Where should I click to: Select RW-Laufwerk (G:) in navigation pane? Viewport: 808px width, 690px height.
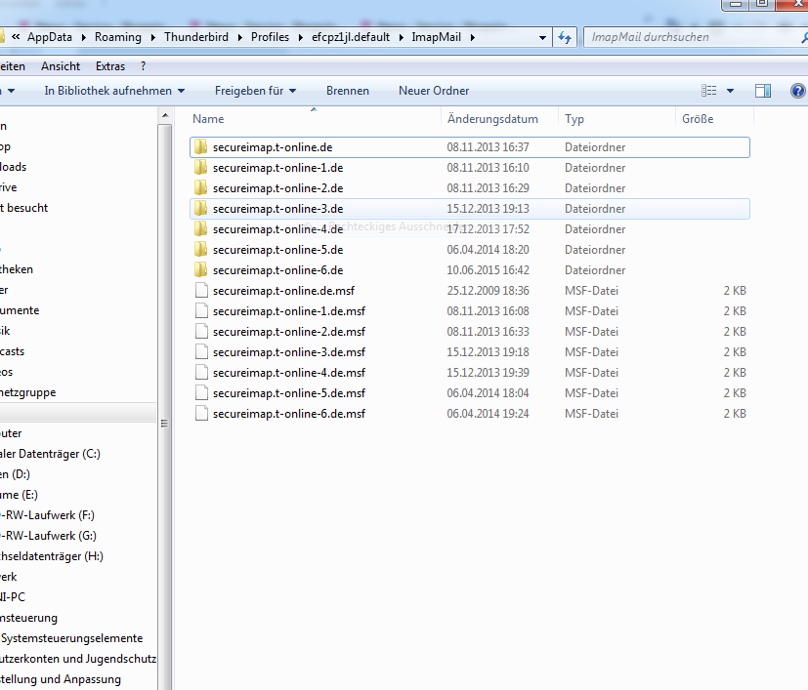49,536
